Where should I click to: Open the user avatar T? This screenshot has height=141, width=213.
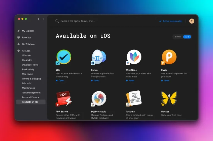192,21
